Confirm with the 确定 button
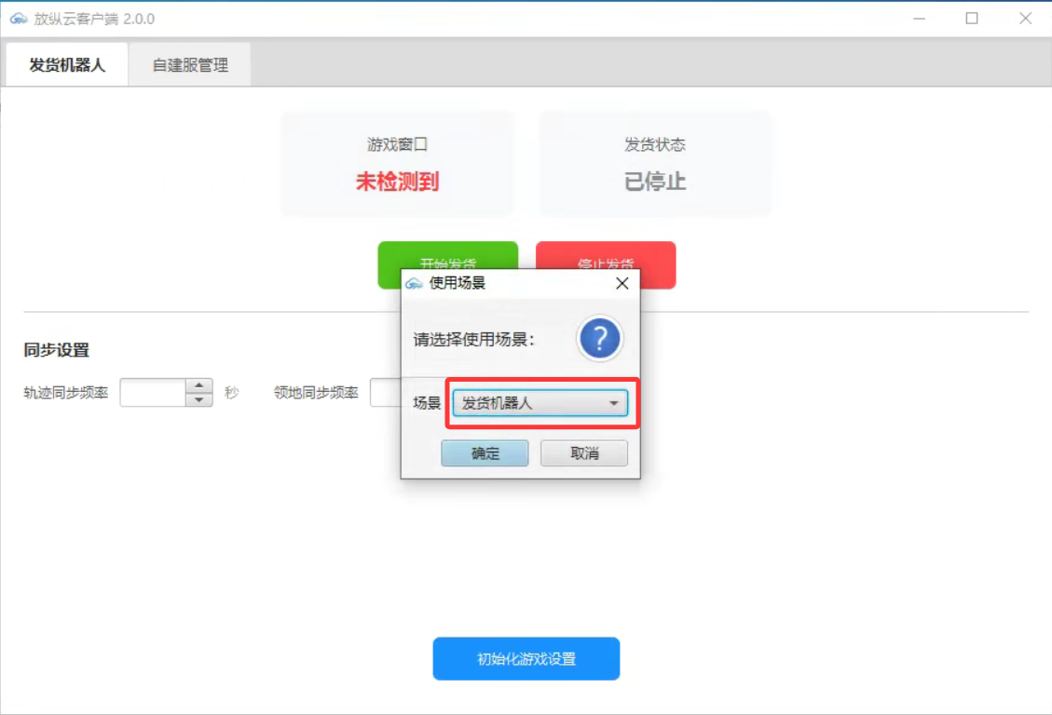Viewport: 1052px width, 715px height. pos(485,453)
